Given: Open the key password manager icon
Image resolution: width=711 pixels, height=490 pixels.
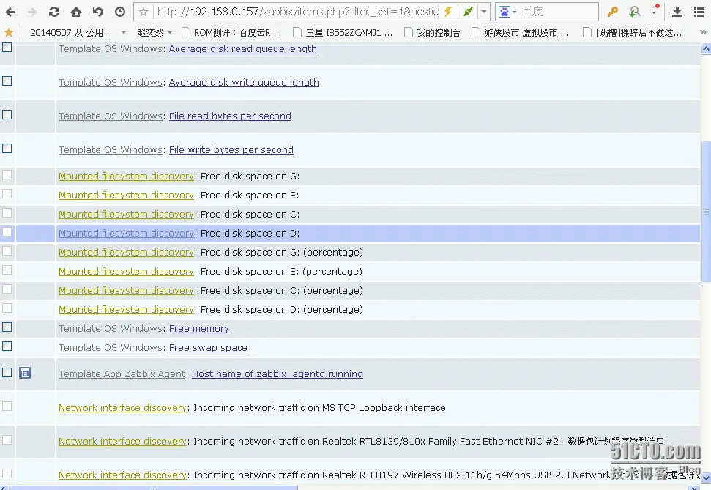Looking at the screenshot, I should (x=613, y=12).
